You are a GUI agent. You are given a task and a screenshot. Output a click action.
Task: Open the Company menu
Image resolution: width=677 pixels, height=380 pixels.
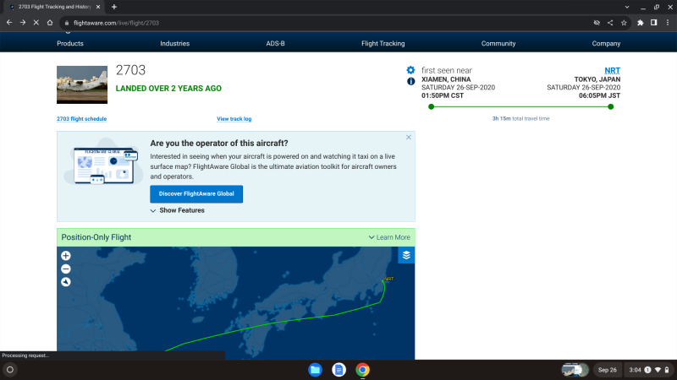coord(606,44)
